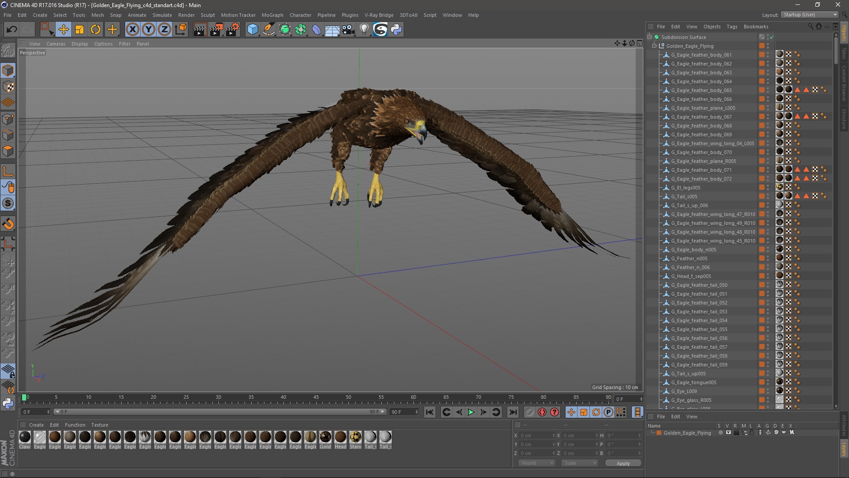
Task: Open the MoGraph menu
Action: (272, 15)
